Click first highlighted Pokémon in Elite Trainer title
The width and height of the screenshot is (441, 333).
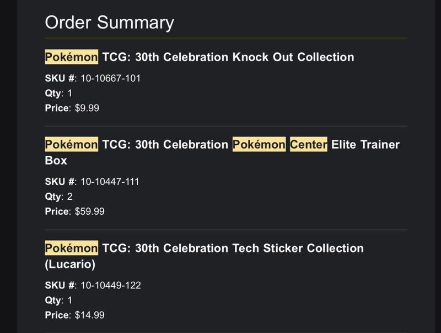coord(72,144)
